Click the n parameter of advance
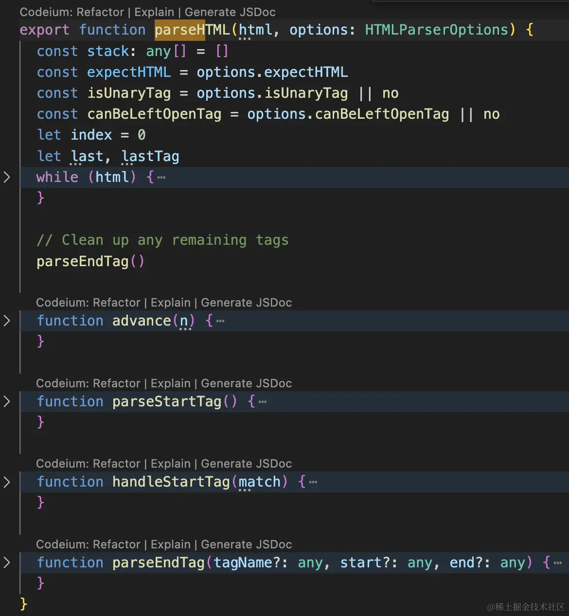This screenshot has height=616, width=569. 184,321
